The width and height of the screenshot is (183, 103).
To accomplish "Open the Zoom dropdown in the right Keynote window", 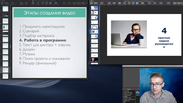I will (x=96, y=3).
